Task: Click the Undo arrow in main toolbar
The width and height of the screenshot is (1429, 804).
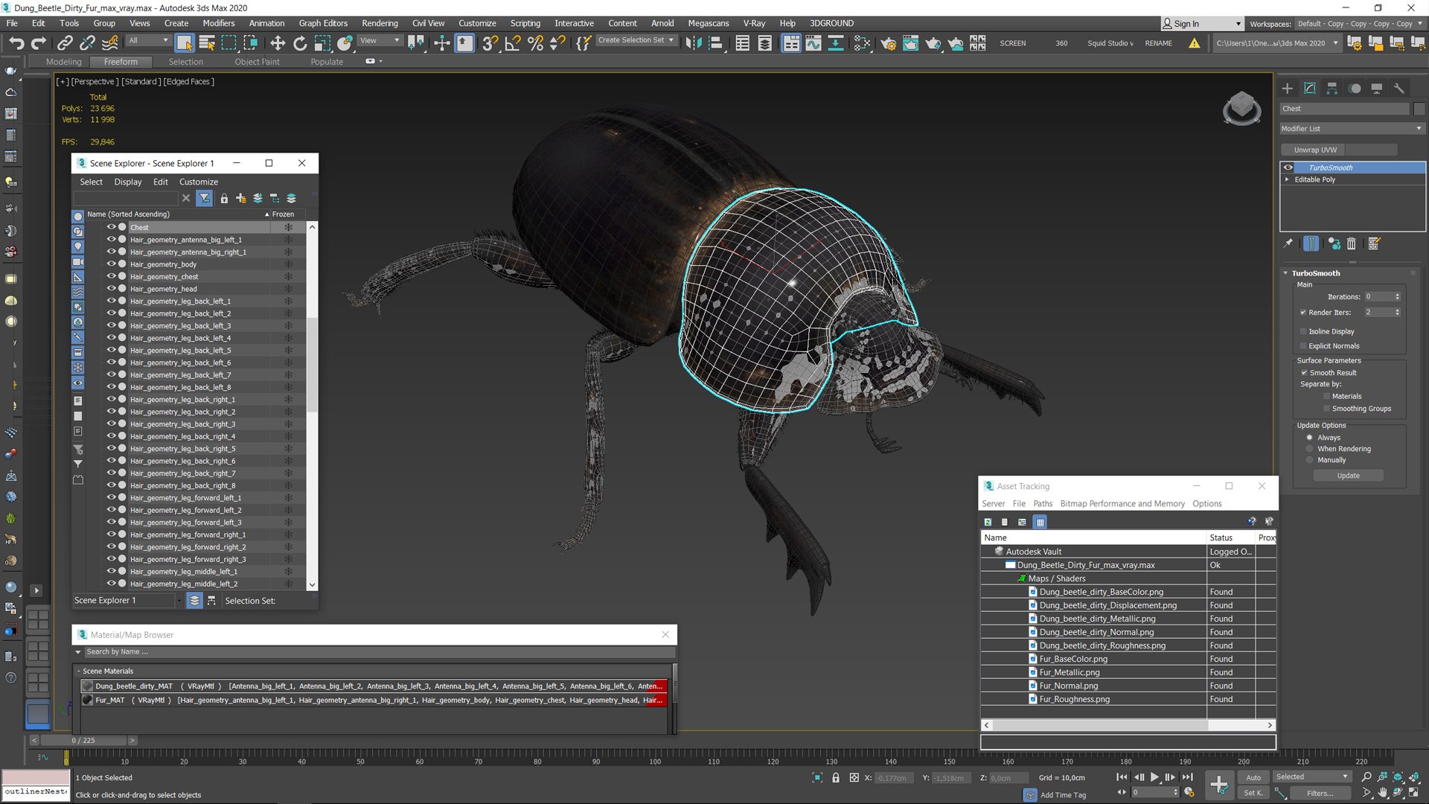Action: pos(16,43)
